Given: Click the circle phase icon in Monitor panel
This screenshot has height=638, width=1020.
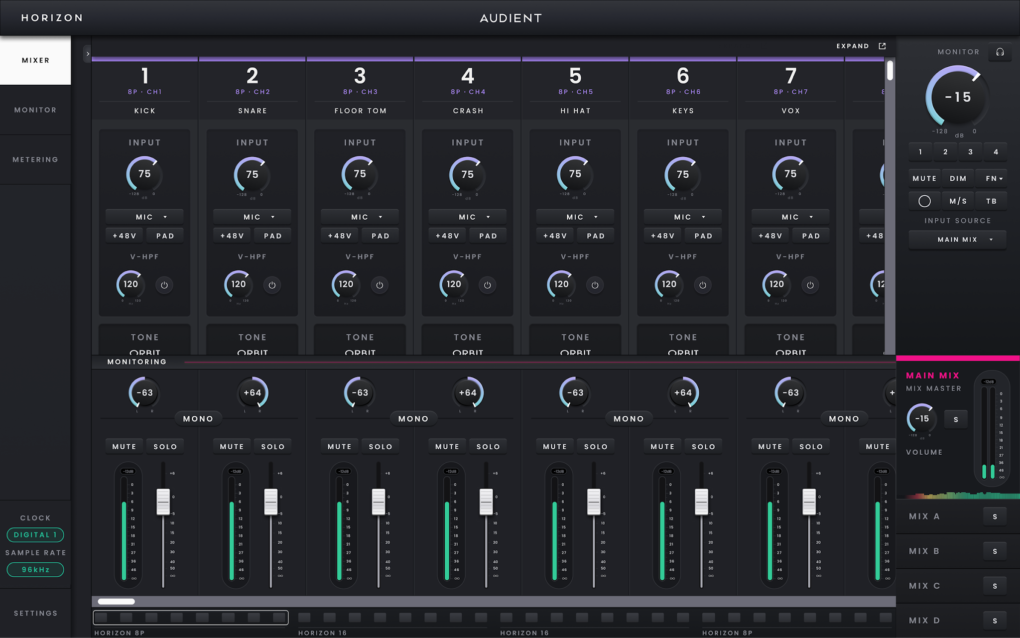Looking at the screenshot, I should pos(924,201).
